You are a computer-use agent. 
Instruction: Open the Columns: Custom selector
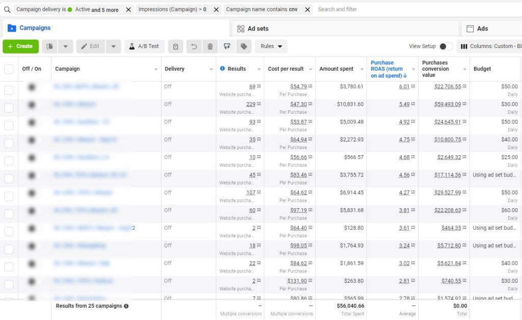[x=489, y=46]
